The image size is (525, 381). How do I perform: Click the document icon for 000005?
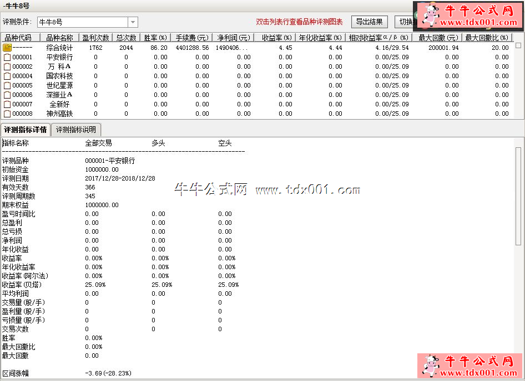[x=7, y=85]
